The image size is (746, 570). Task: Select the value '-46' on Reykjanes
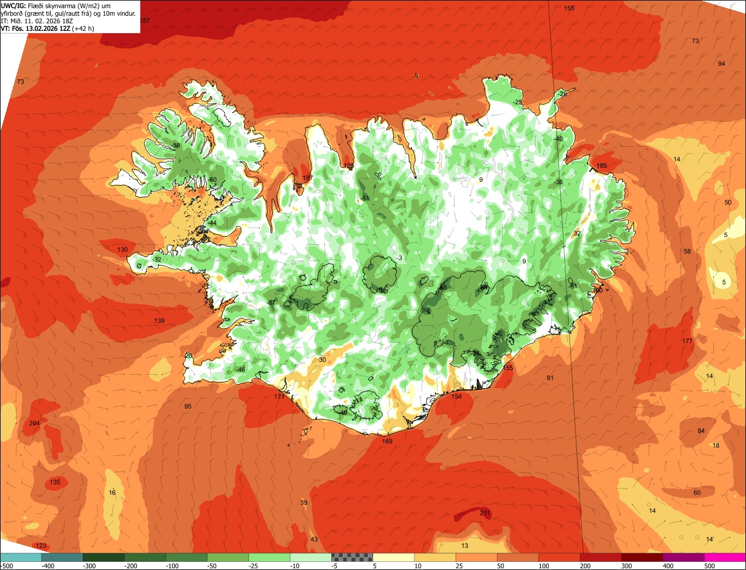click(240, 370)
